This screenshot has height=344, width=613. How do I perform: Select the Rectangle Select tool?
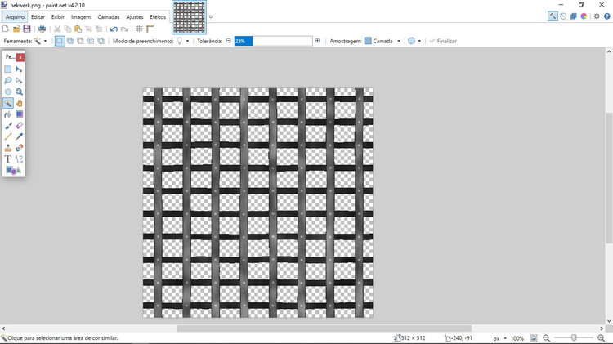8,69
